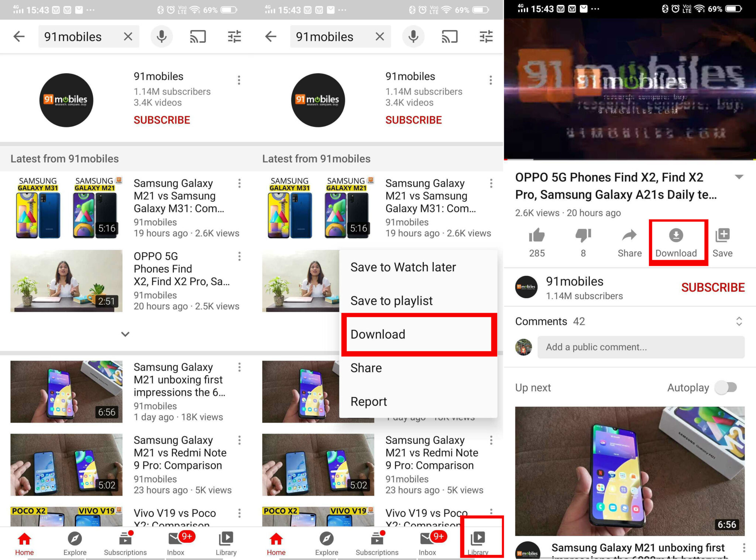This screenshot has width=756, height=560.
Task: Click the filter/equalizer settings icon
Action: [x=236, y=37]
